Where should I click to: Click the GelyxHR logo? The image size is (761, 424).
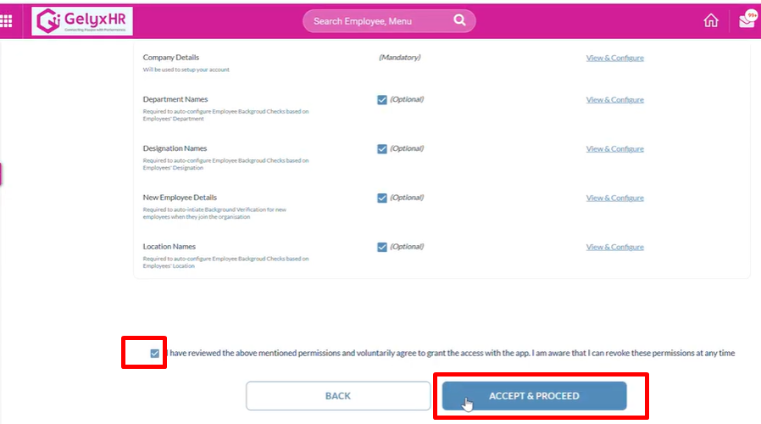coord(81,21)
